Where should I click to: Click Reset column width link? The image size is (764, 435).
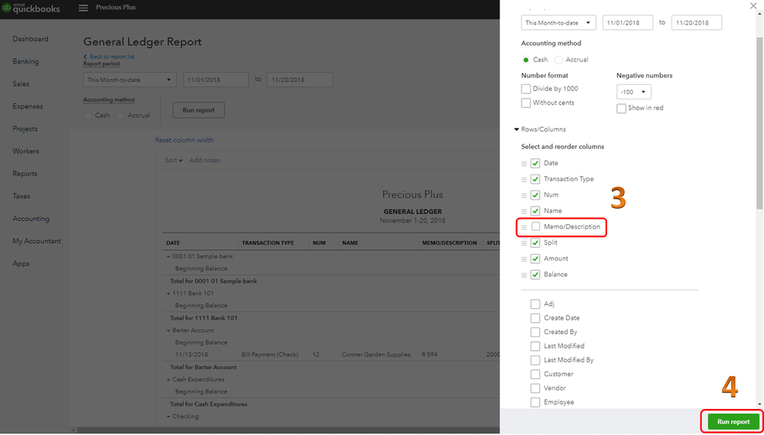click(184, 141)
